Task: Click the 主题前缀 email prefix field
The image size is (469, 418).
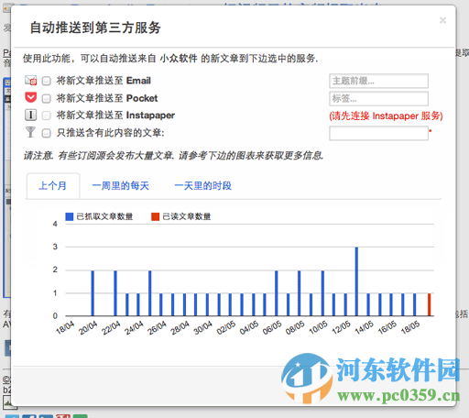Action: 378,81
